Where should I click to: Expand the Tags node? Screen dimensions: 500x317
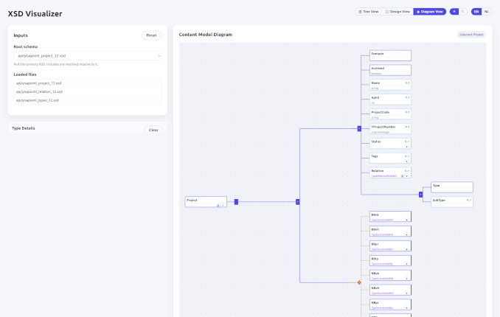pyautogui.click(x=406, y=161)
